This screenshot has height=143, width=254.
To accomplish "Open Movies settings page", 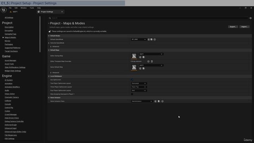I will pyautogui.click(x=8, y=41).
